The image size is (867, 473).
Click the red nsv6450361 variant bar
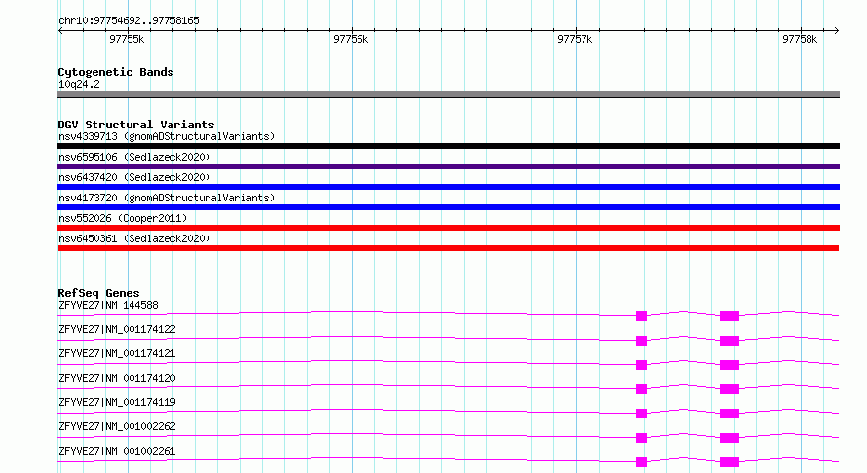448,248
